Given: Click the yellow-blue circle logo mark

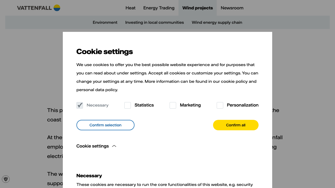Looking at the screenshot, I should [x=57, y=8].
